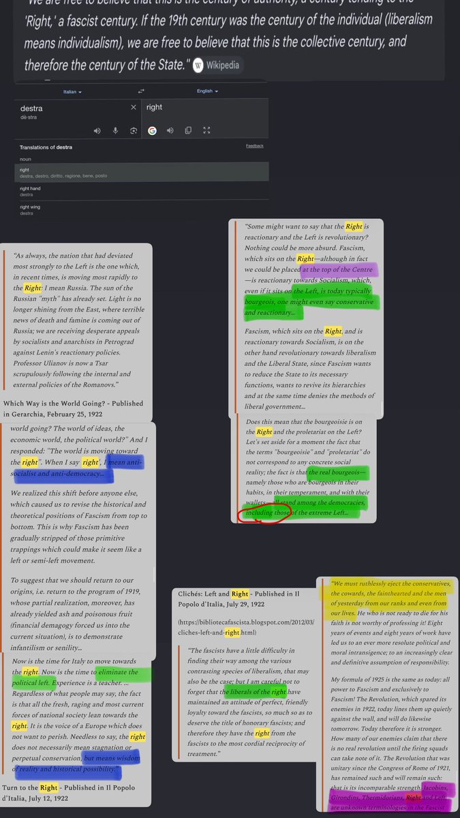Click the 'noun' part-of-speech label
Screen dimensions: 460x818
coord(25,158)
